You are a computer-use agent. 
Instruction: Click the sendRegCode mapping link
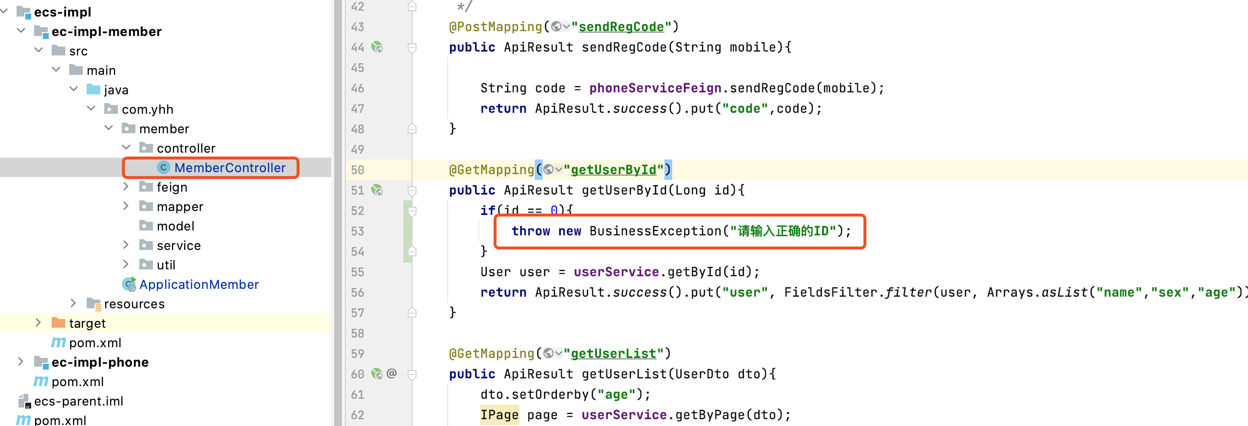pos(621,27)
